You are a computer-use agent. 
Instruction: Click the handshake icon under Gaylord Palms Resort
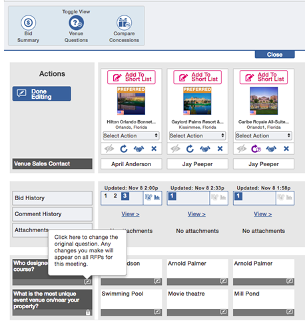tap(205, 149)
